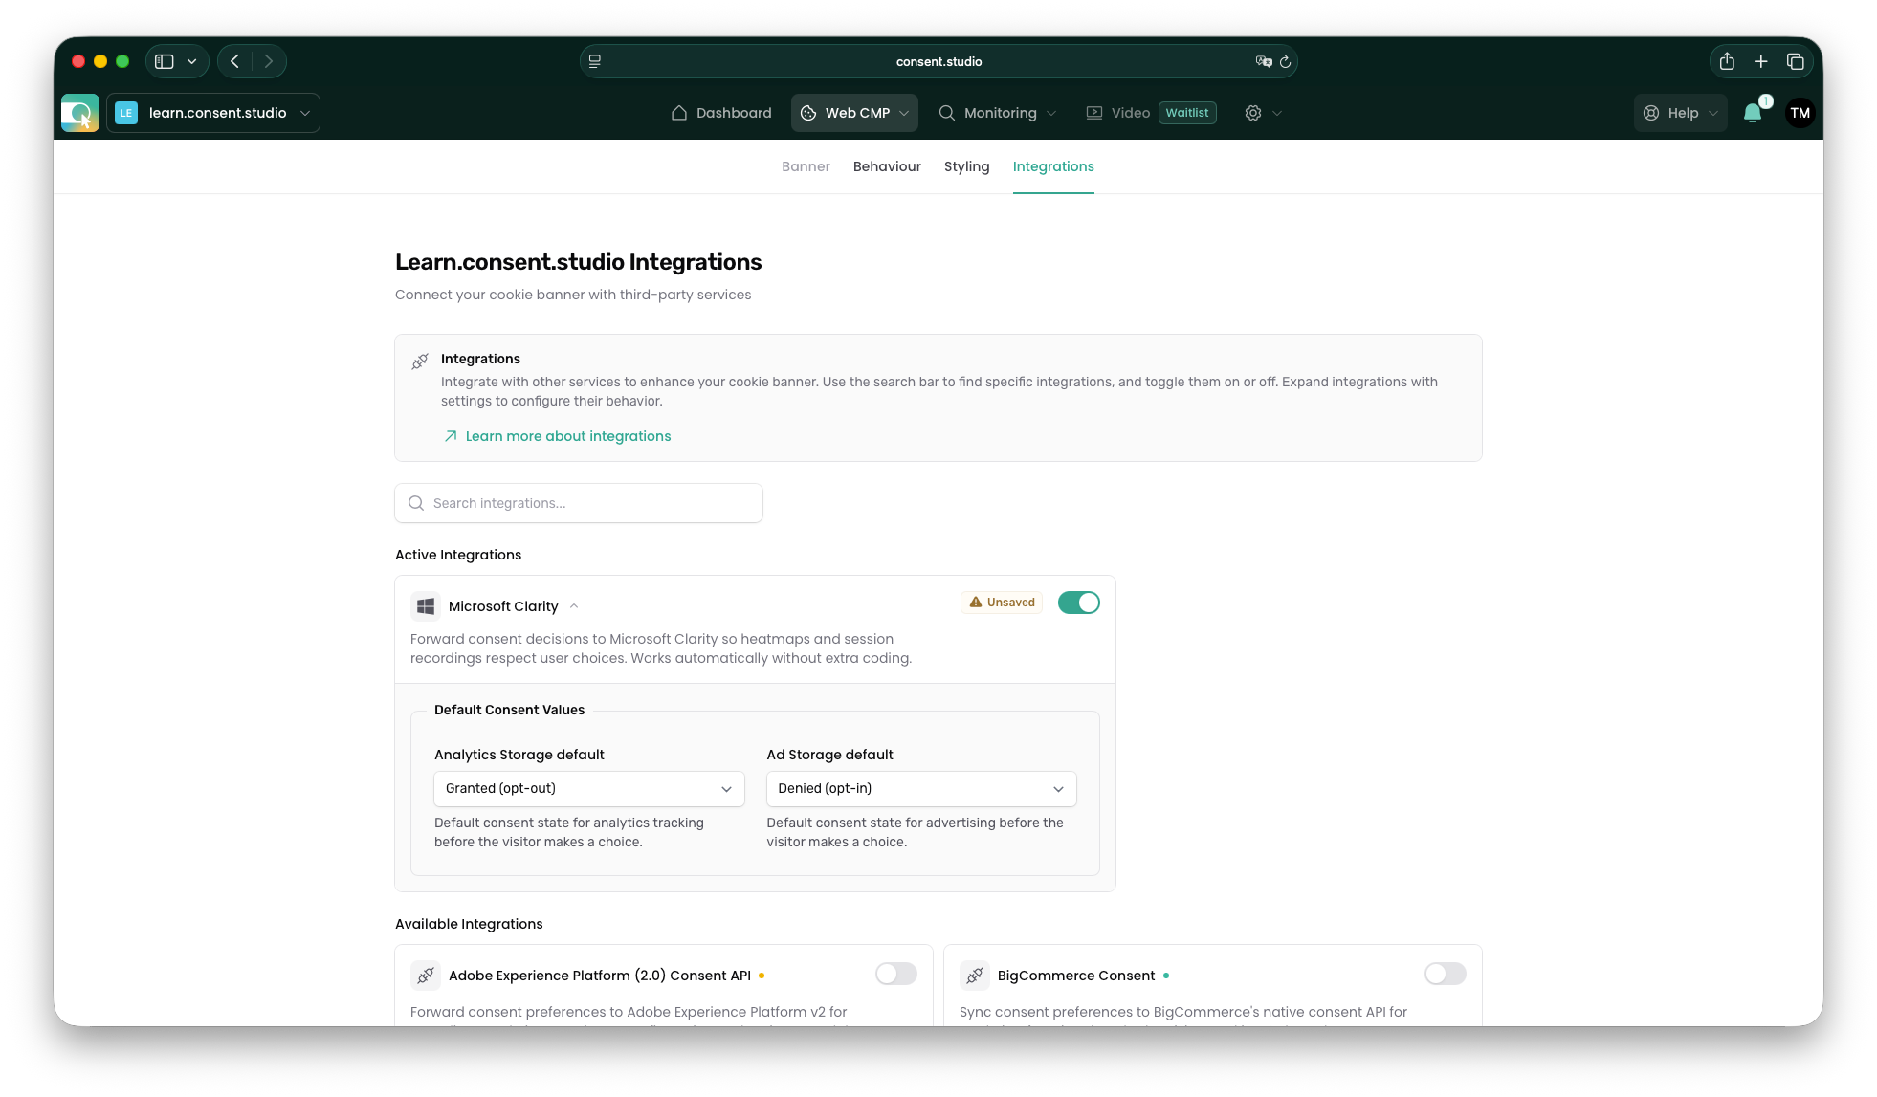Disable the Microsoft Clarity integration
Image resolution: width=1877 pixels, height=1097 pixels.
click(1079, 603)
